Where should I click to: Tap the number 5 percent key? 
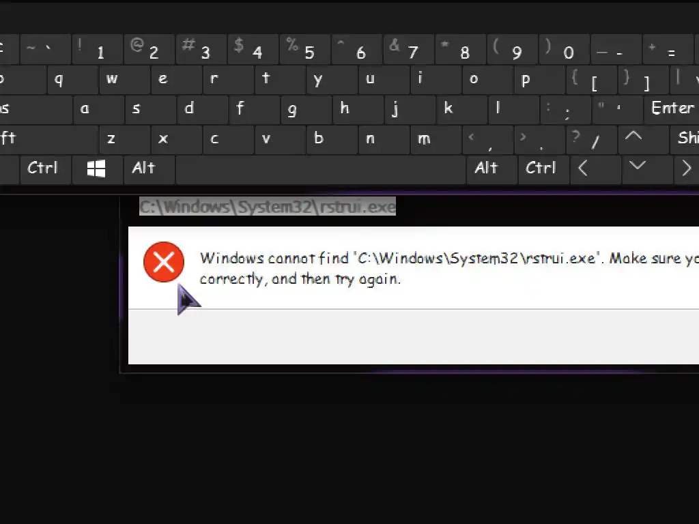305,50
